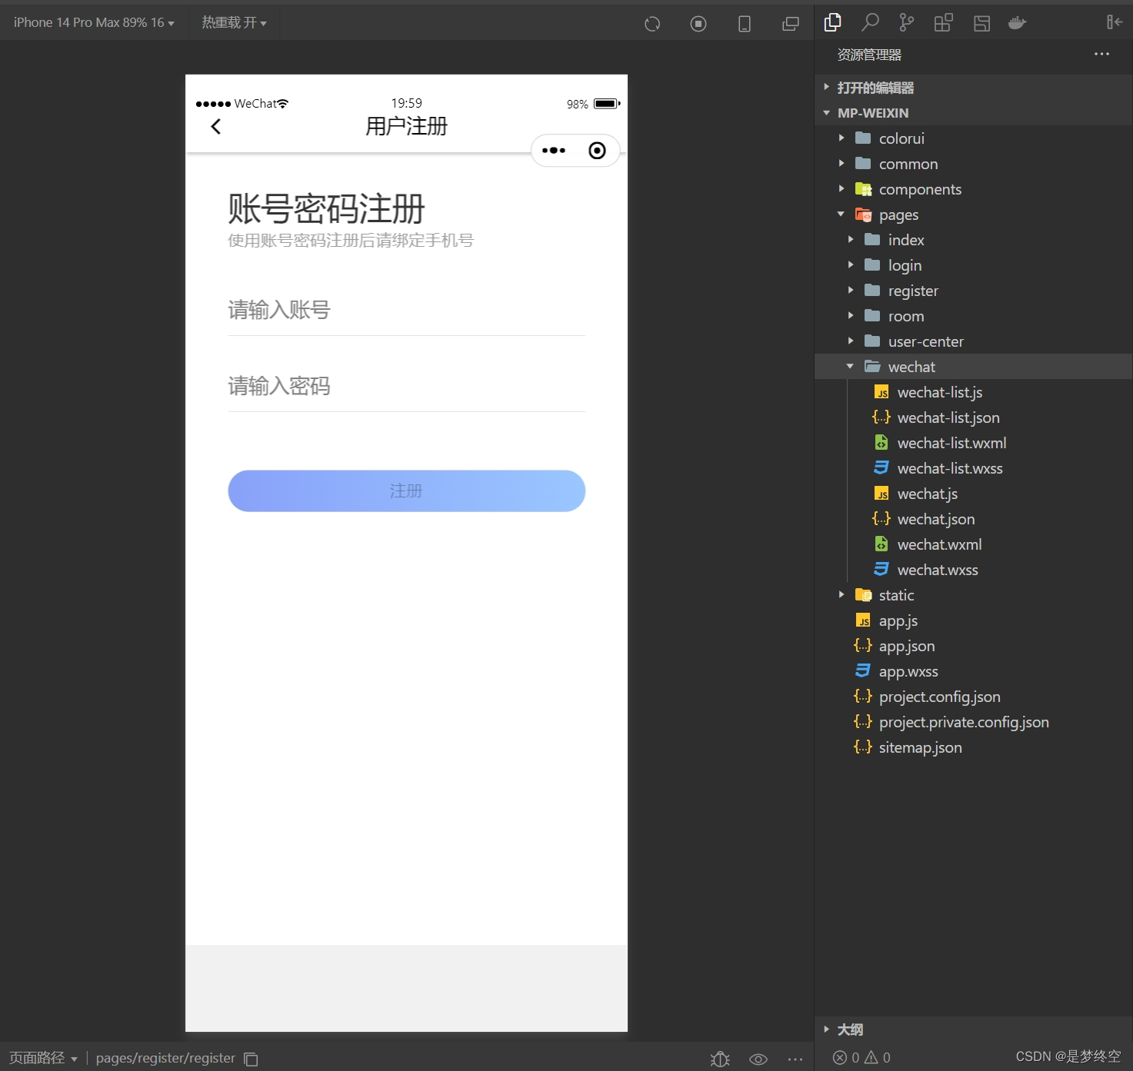Open the Explorer files icon
This screenshot has width=1133, height=1071.
pyautogui.click(x=832, y=22)
